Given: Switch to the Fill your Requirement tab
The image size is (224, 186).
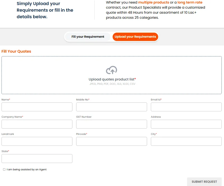Looking at the screenshot, I should click(x=88, y=37).
